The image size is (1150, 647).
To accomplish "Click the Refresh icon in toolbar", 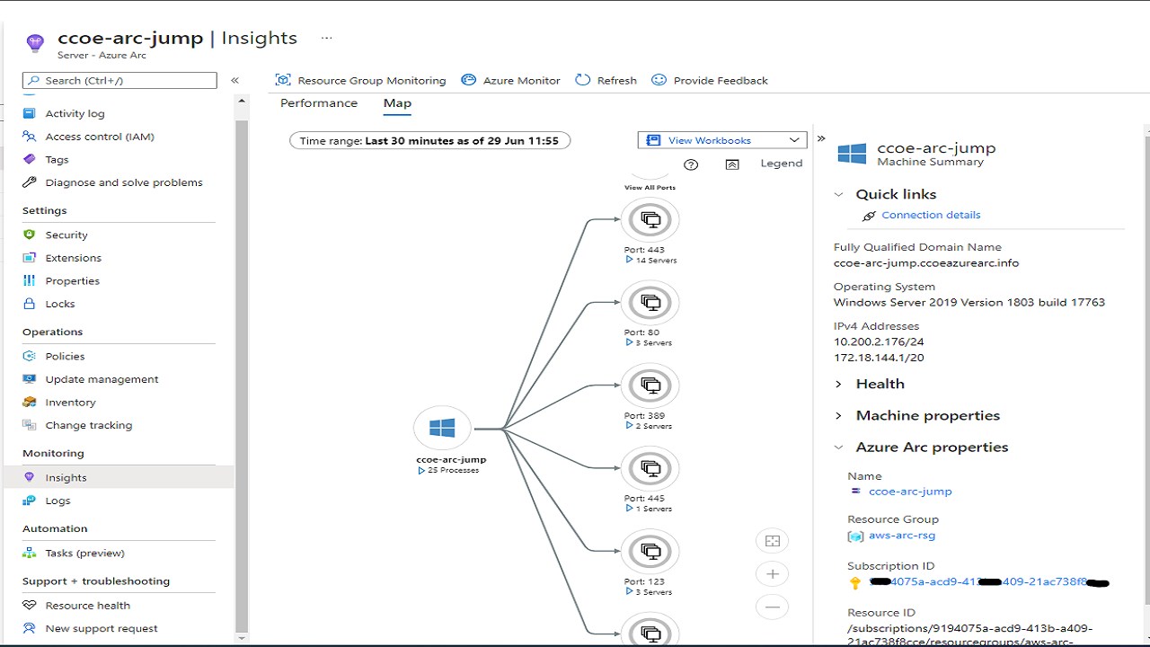I will pos(583,80).
